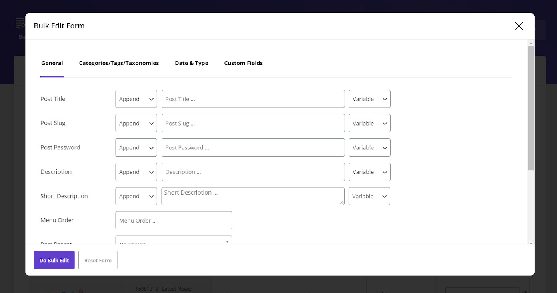The width and height of the screenshot is (557, 293).
Task: Click the Post Password field label
Action: point(60,147)
